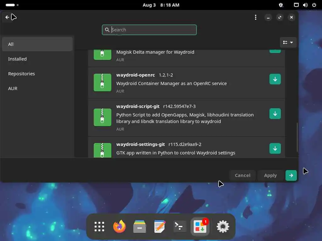Install waydroid-openrc with its download button
Viewport: 322px width, 241px height.
[275, 79]
